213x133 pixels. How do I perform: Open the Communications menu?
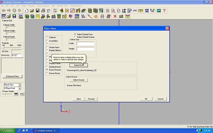[43, 6]
